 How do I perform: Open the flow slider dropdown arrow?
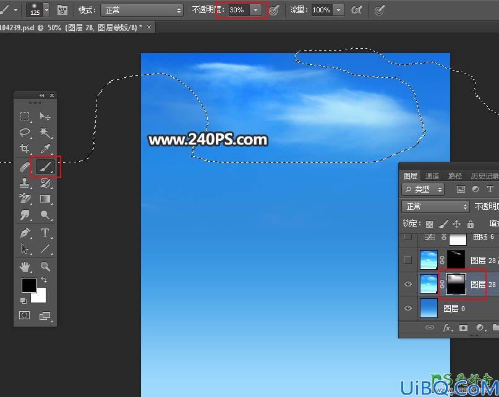pos(339,10)
